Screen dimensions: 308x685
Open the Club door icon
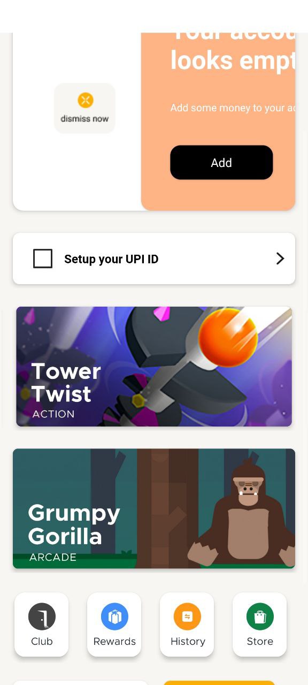pos(42,616)
